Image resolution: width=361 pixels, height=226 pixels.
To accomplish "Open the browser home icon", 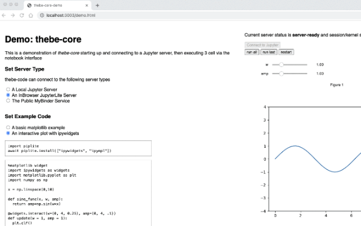I will click(31, 16).
